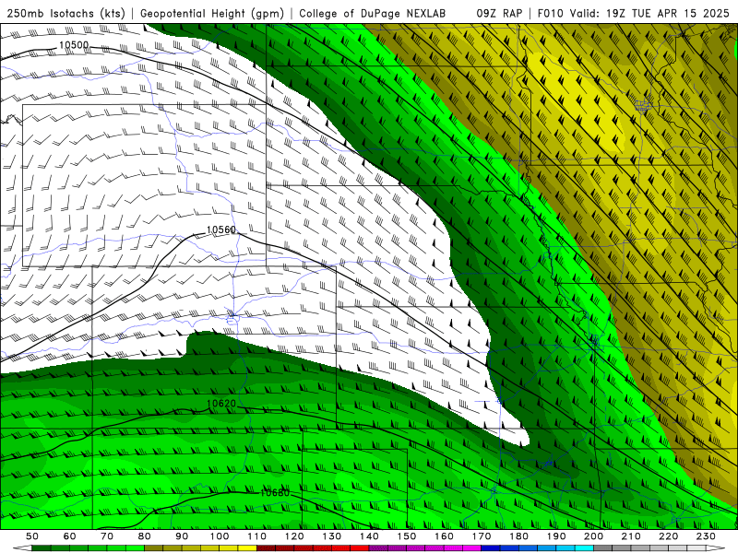Viewport: 738px width, 553px height.
Task: Click the 220 value on the color scale
Action: (670, 536)
